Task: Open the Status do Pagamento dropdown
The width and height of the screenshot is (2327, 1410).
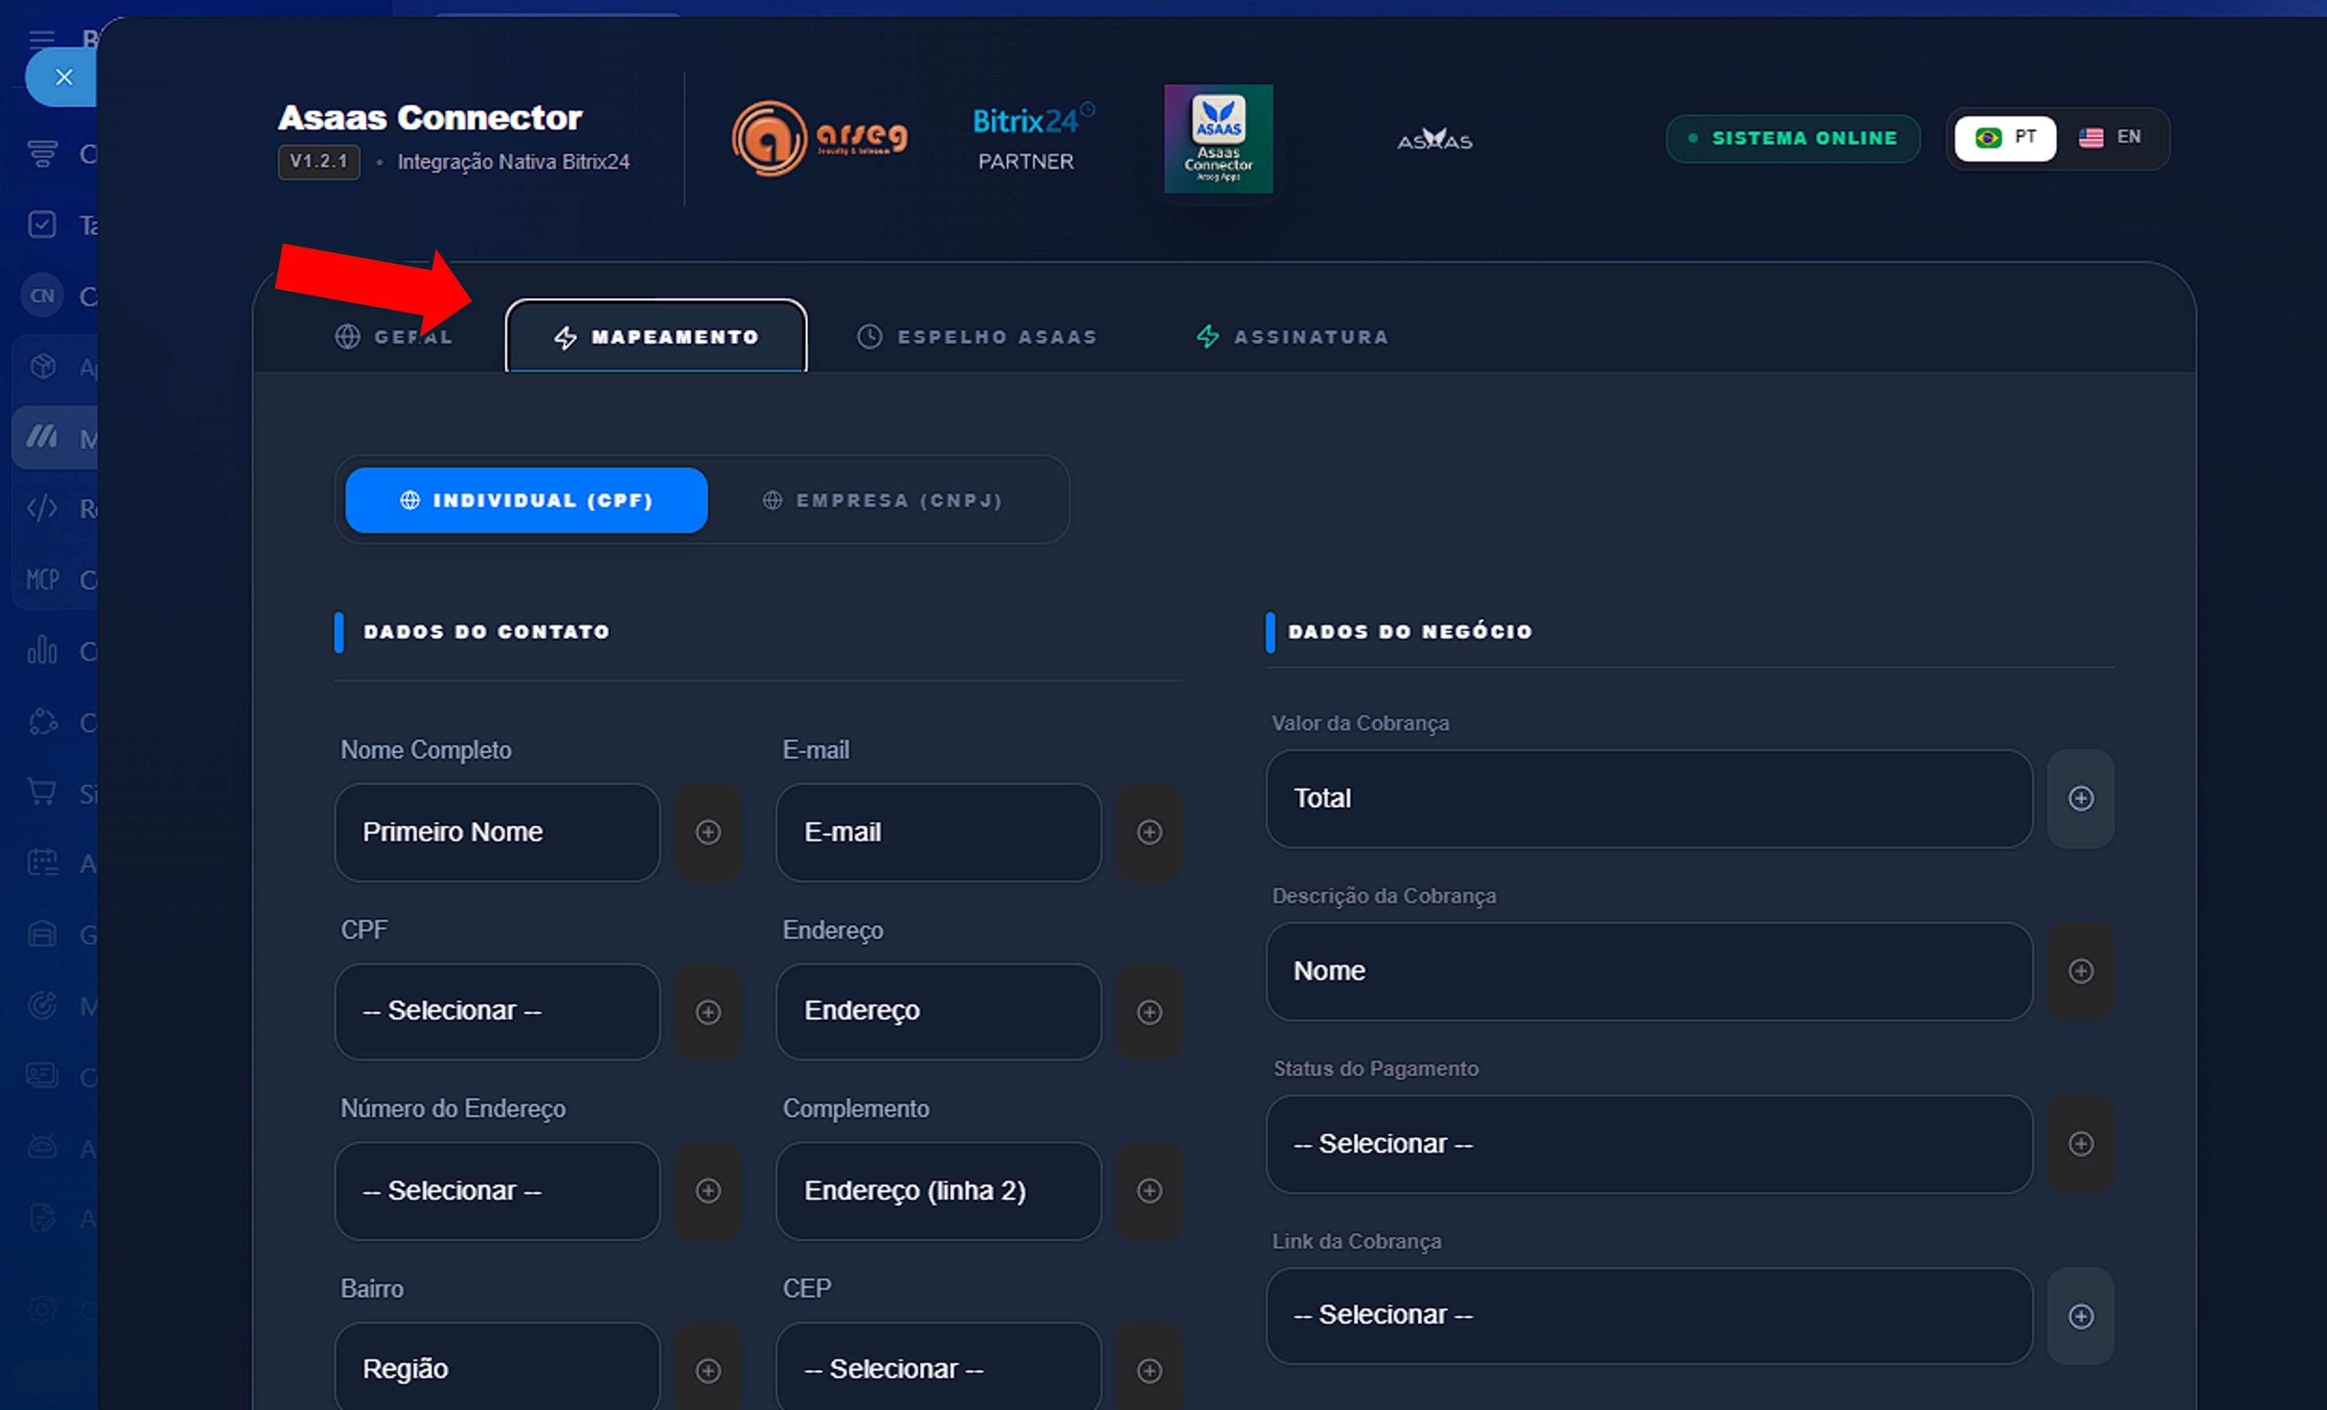Action: click(x=1648, y=1144)
